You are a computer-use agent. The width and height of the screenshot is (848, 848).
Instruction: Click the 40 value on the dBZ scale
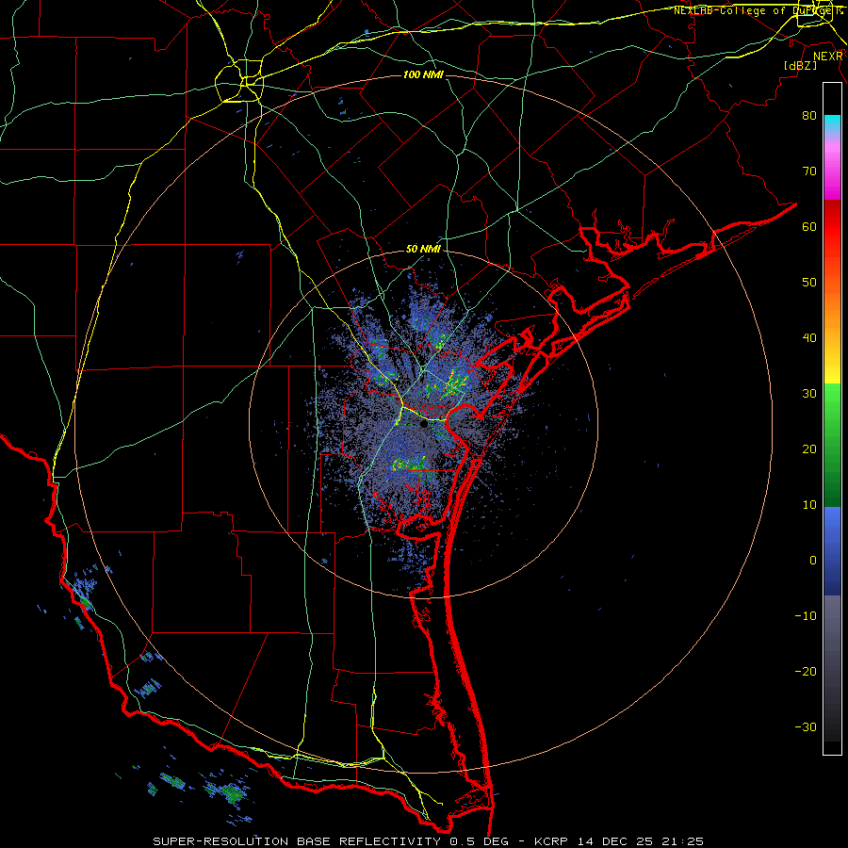[x=809, y=338]
